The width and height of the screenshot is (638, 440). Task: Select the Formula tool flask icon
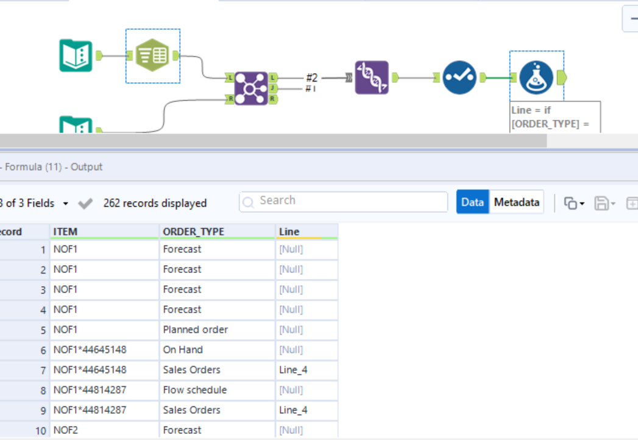point(536,77)
